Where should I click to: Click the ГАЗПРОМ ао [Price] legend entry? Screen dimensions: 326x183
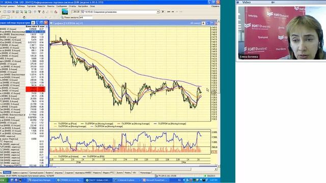point(65,124)
